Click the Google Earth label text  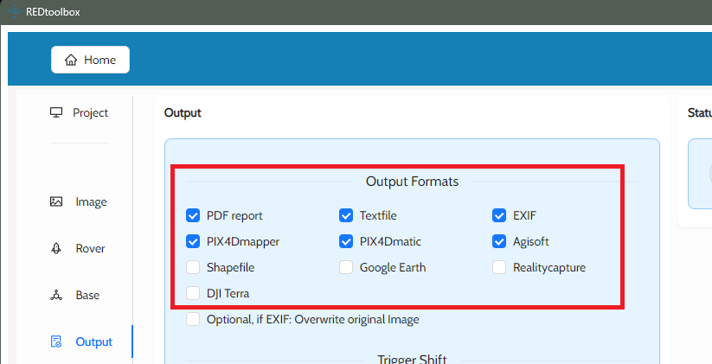coord(393,267)
